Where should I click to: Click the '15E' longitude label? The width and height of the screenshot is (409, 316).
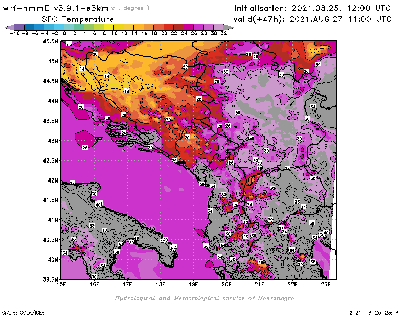61,284
